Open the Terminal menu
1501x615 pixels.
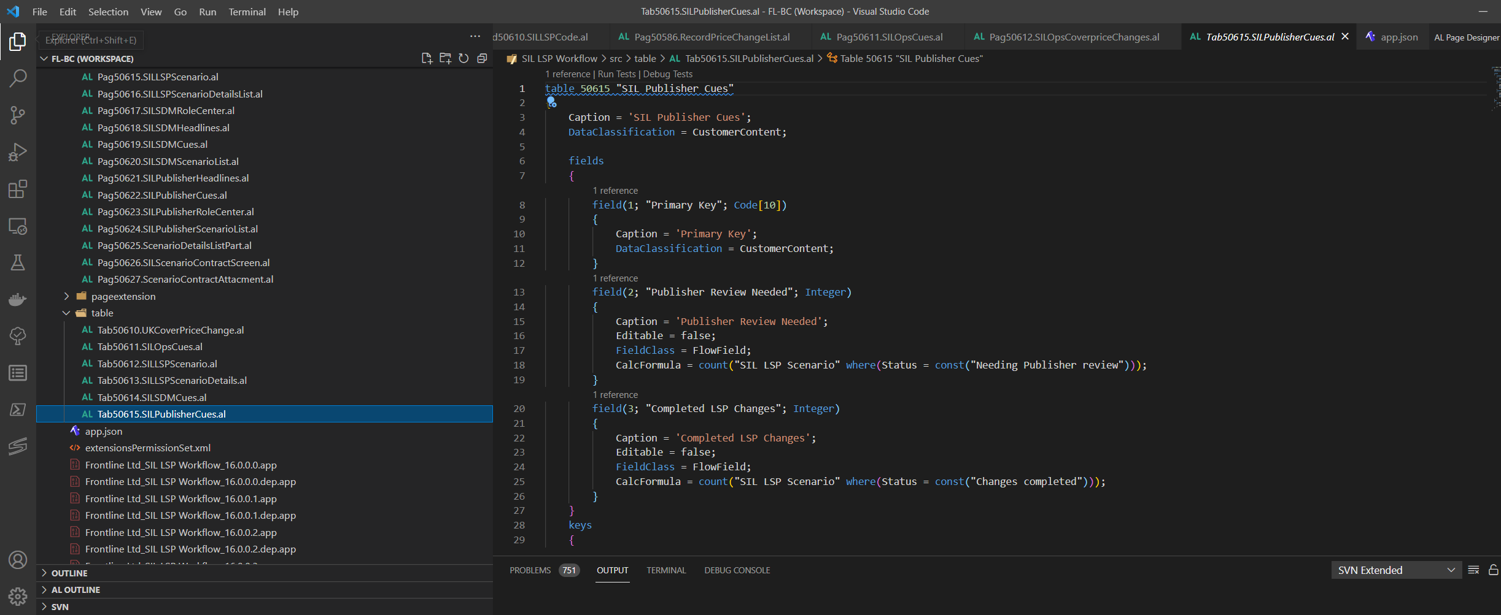[247, 12]
